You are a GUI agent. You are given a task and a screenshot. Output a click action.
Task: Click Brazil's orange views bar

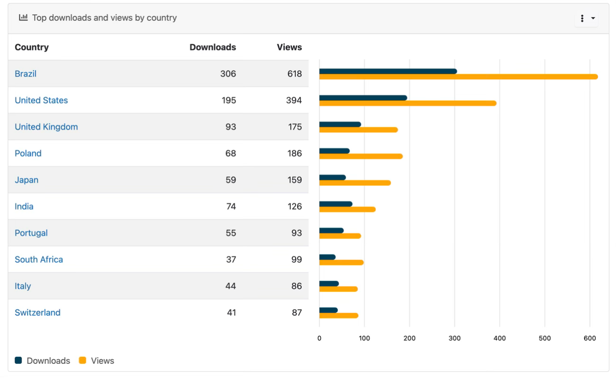[x=458, y=77]
